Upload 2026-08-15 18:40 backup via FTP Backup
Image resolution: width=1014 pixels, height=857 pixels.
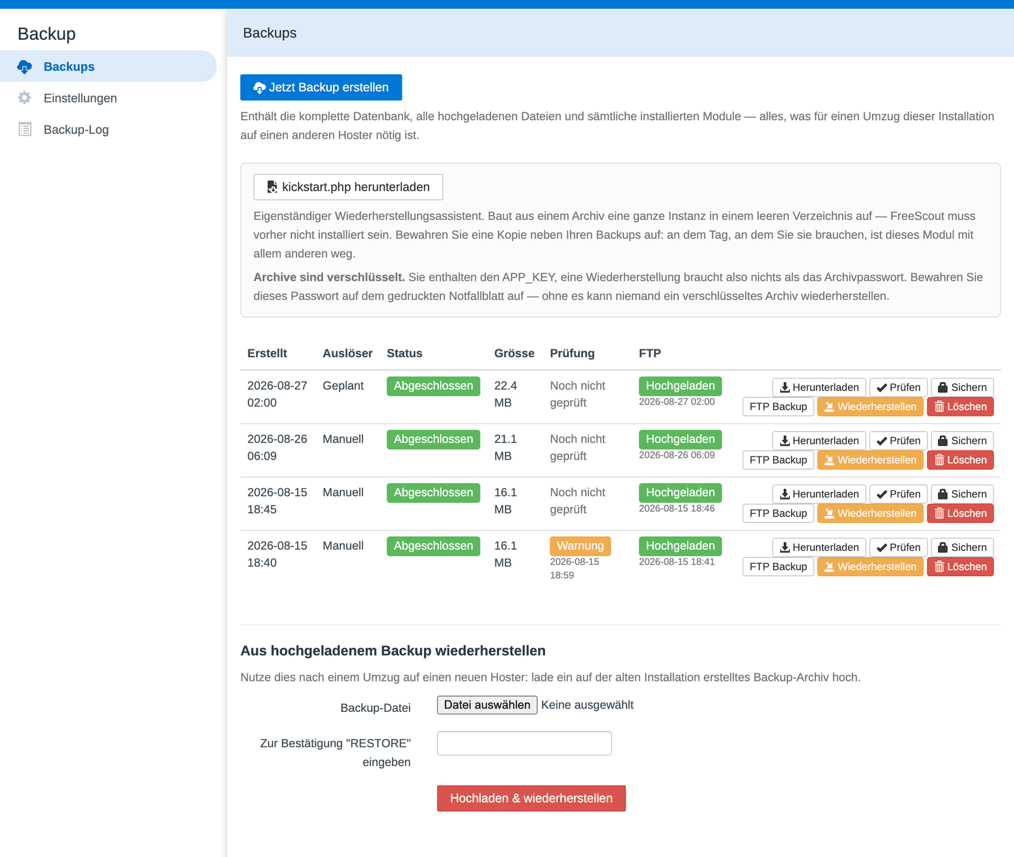[778, 566]
